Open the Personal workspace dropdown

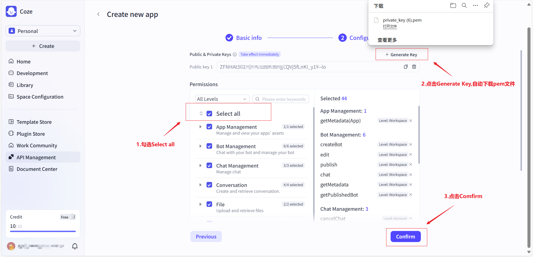[x=43, y=31]
